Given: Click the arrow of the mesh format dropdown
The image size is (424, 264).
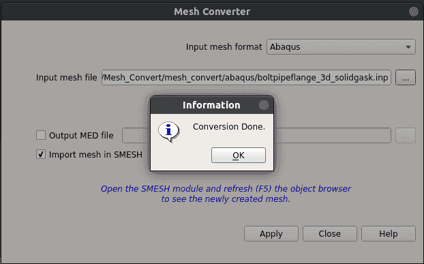Looking at the screenshot, I should click(x=408, y=47).
